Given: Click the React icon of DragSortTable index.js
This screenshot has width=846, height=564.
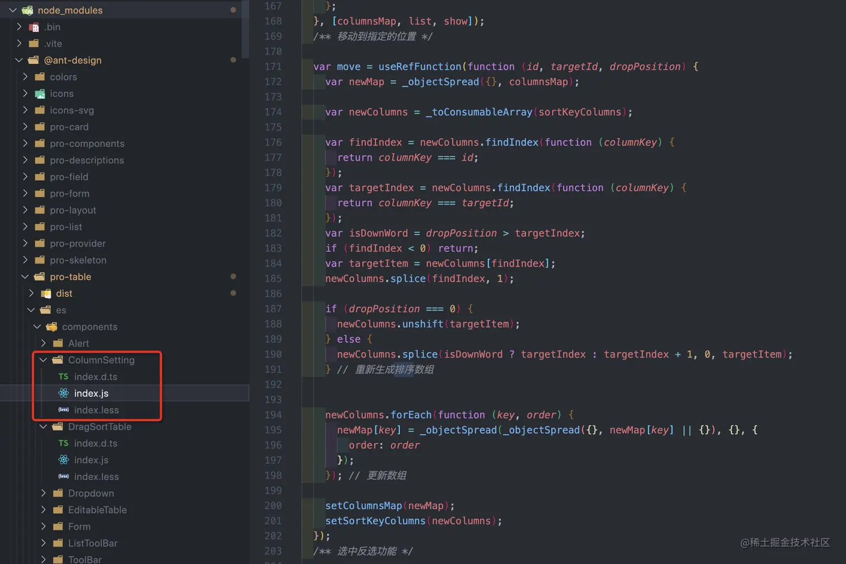Looking at the screenshot, I should pyautogui.click(x=64, y=460).
